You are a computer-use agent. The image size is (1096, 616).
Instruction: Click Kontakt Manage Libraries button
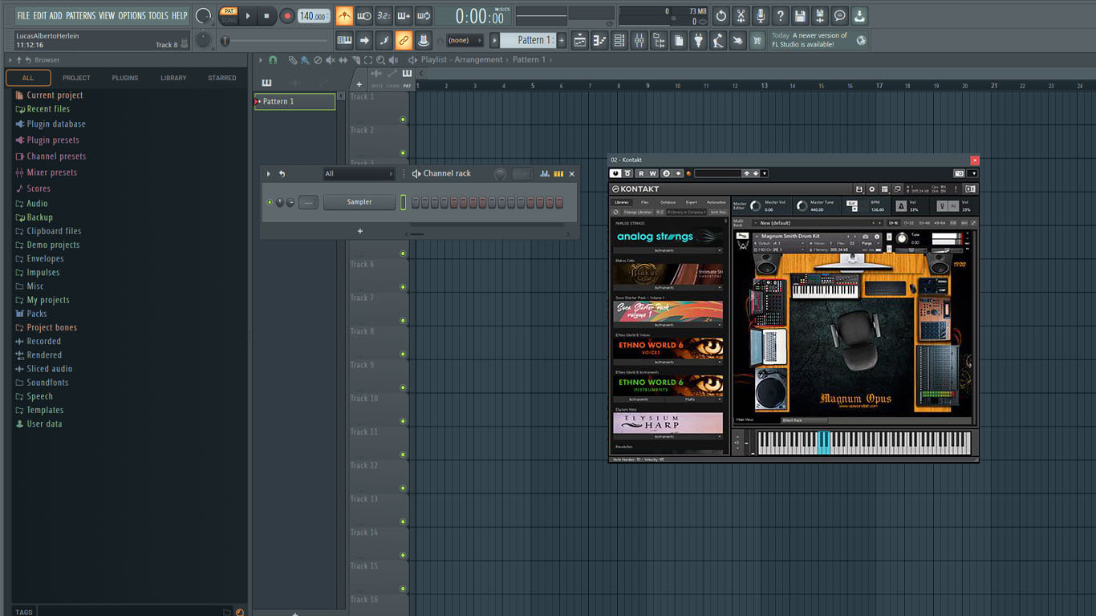(639, 212)
